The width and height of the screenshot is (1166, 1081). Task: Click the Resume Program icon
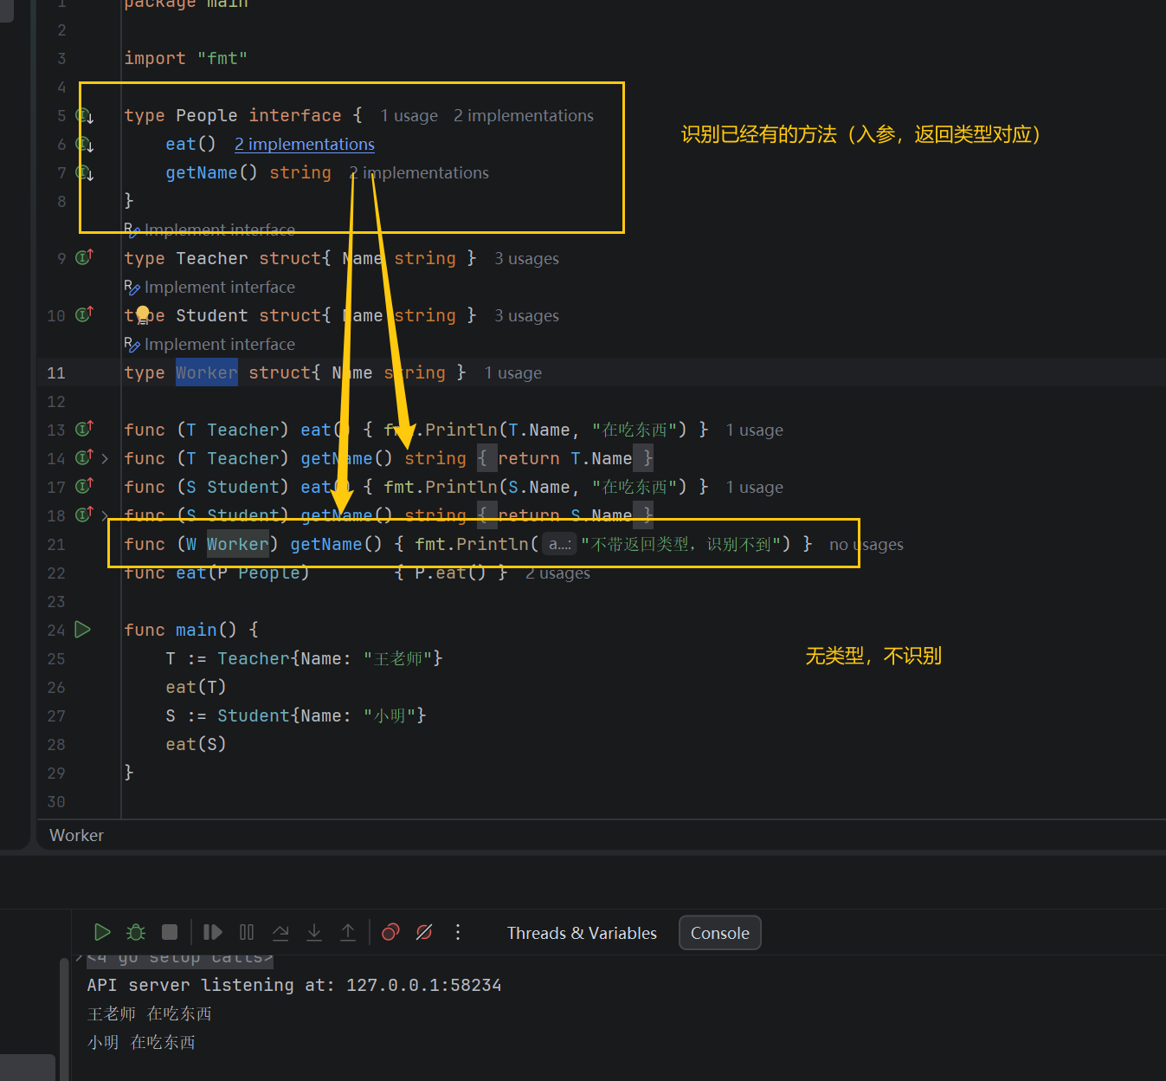click(212, 932)
